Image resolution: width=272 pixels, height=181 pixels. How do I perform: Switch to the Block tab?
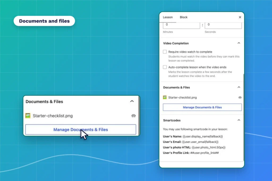point(184,17)
